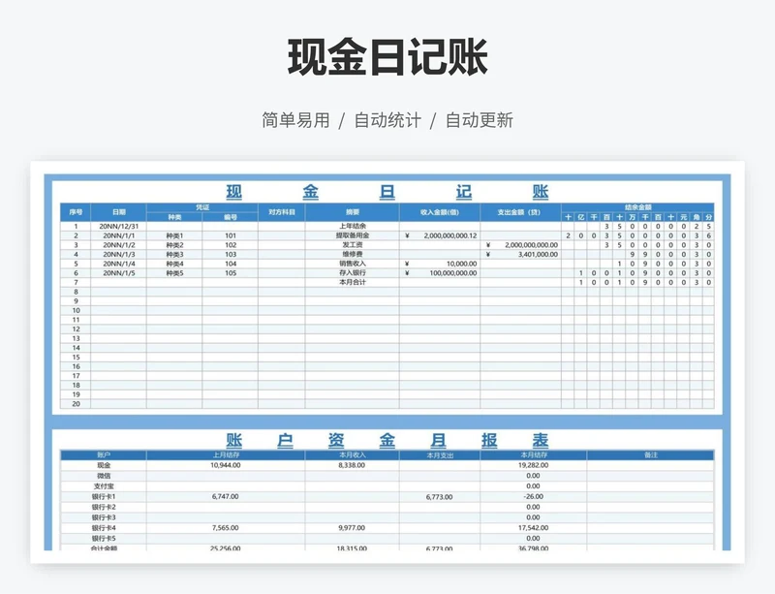Select the '结余金额' header cell
Image resolution: width=775 pixels, height=594 pixels.
pos(638,207)
